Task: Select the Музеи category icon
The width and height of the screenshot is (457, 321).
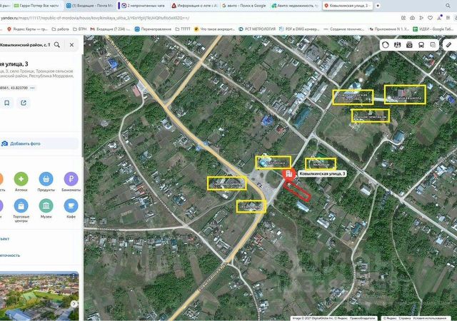Action: 46,206
